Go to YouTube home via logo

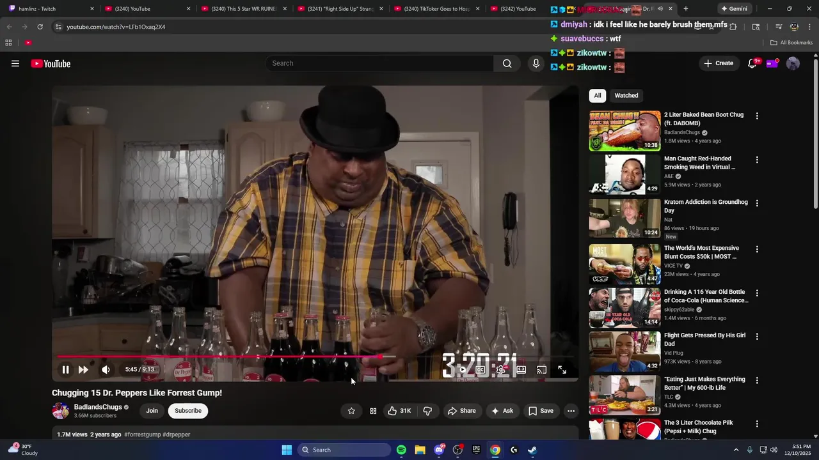coord(51,63)
